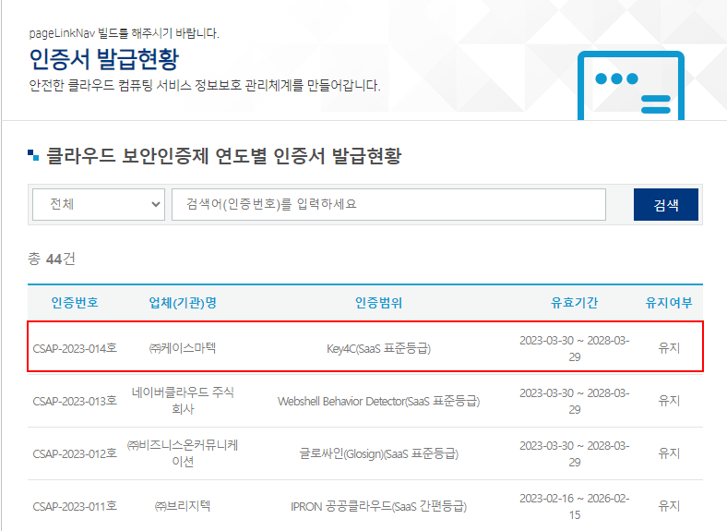This screenshot has width=727, height=531.
Task: Click IPRON 공공클라우드 scope cell
Action: pyautogui.click(x=378, y=505)
